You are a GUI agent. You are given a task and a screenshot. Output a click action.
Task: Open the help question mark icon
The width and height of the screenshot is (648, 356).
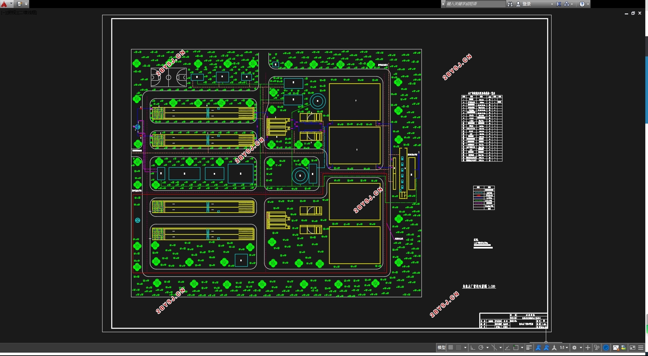coord(582,4)
